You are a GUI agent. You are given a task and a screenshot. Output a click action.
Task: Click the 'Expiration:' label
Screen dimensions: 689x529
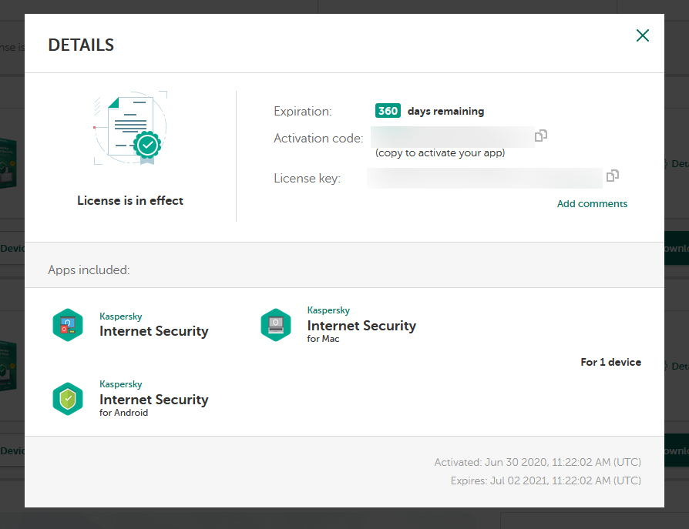[303, 112]
